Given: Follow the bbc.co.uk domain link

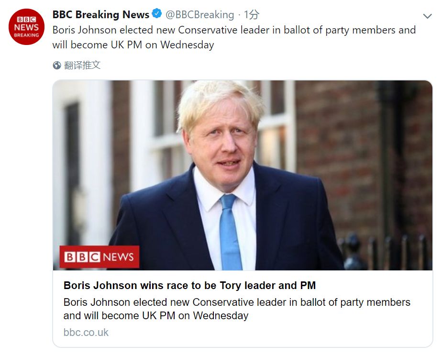Looking at the screenshot, I should [86, 332].
